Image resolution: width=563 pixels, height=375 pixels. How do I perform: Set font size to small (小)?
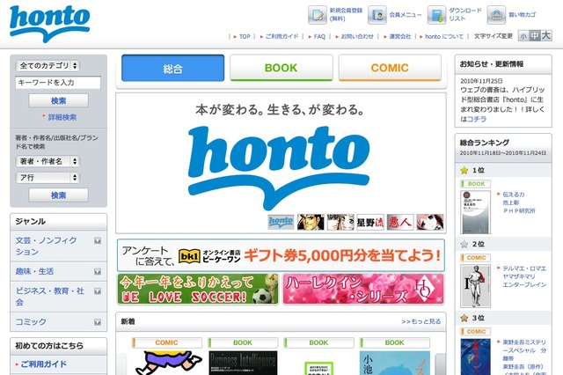pos(523,36)
